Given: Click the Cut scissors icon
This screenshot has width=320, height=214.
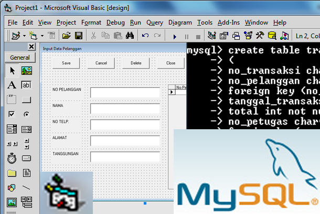Looking at the screenshot, I should [x=93, y=36].
